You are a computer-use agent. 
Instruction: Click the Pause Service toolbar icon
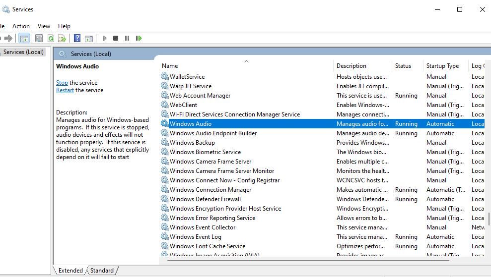(127, 38)
